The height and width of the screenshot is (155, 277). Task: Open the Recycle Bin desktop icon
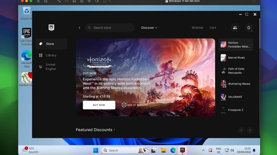point(27,13)
